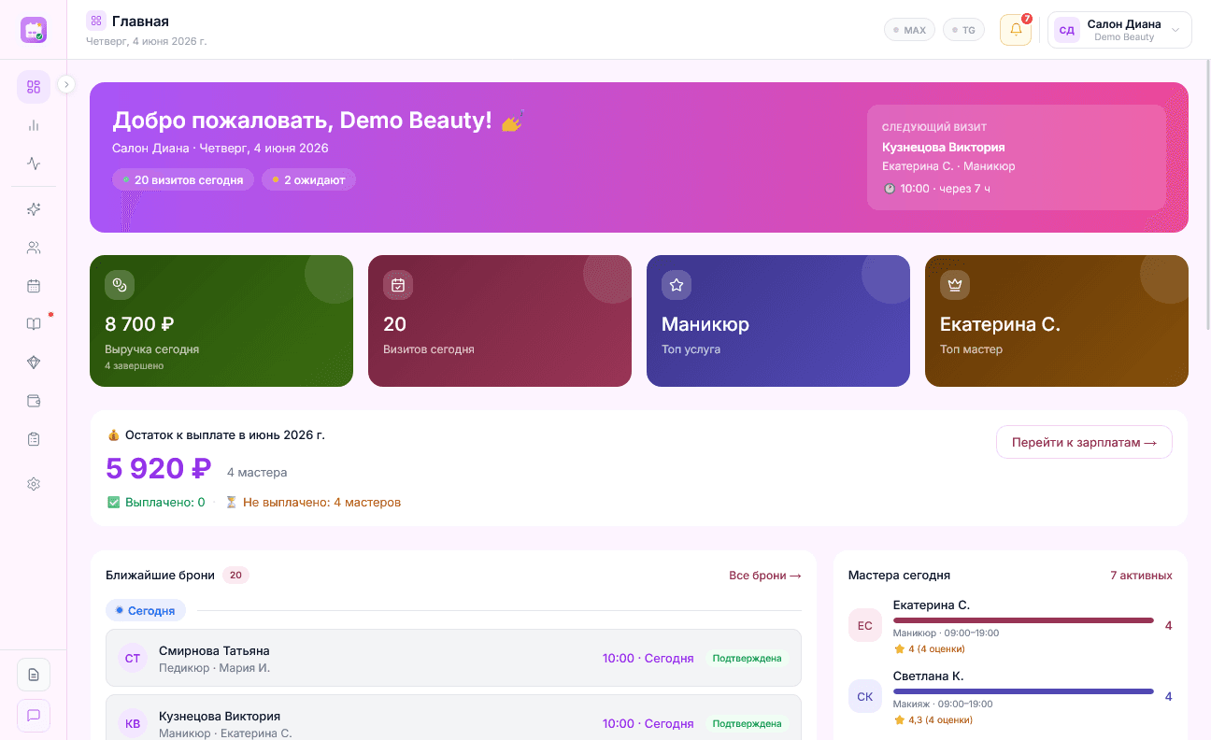Open the diamond icon in sidebar
This screenshot has width=1211, height=740.
tap(34, 363)
